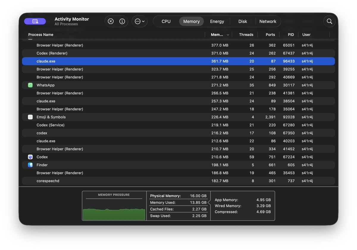
Task: Select Browser Helper (Renderer) with PID 39255
Action: 178,69
